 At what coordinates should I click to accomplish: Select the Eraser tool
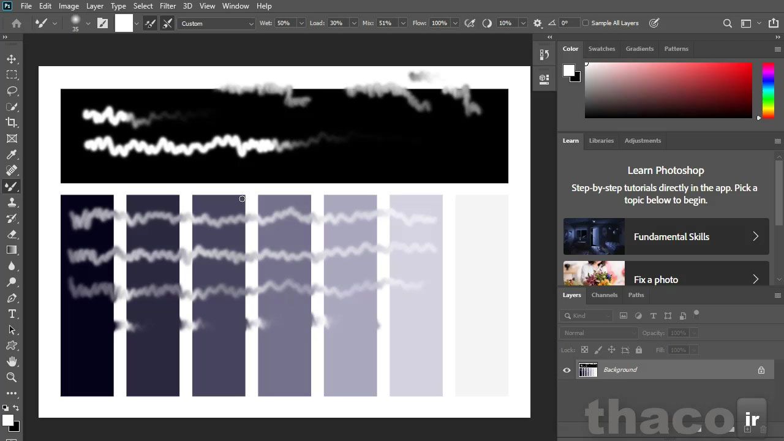(x=12, y=234)
